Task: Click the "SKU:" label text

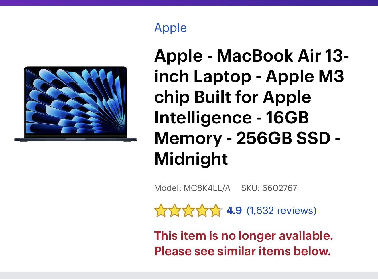Action: pos(250,188)
